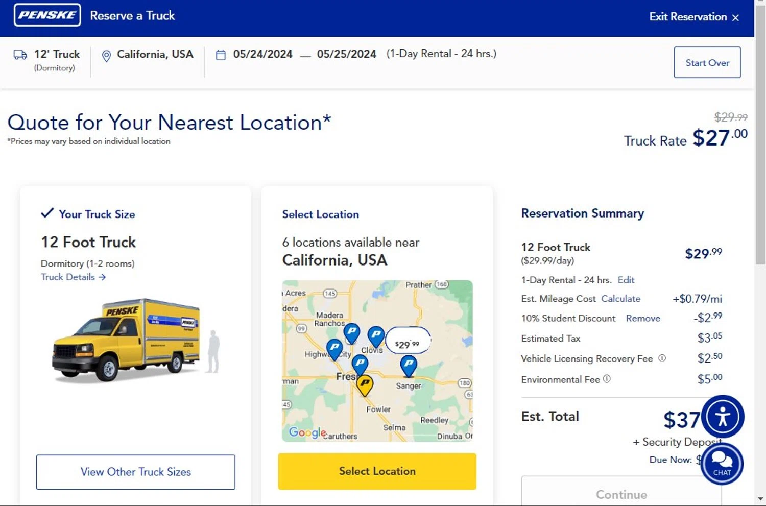766x506 pixels.
Task: Remove the 10% Student Discount
Action: [643, 318]
